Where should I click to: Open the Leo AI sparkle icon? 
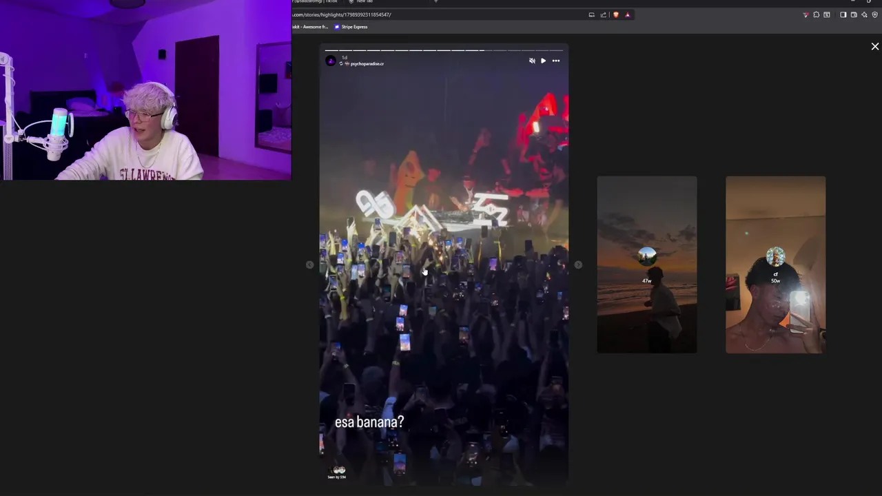click(x=864, y=14)
